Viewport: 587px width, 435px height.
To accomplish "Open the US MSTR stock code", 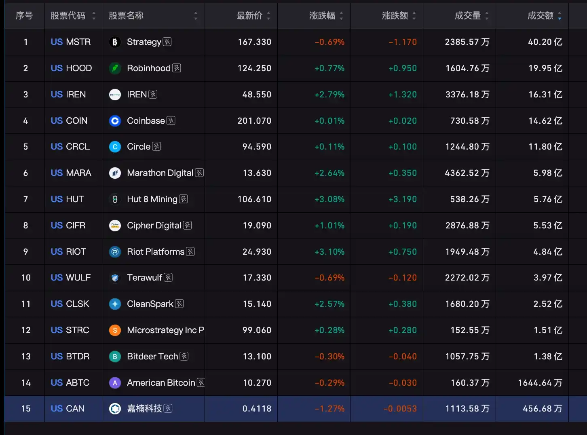I will (71, 42).
